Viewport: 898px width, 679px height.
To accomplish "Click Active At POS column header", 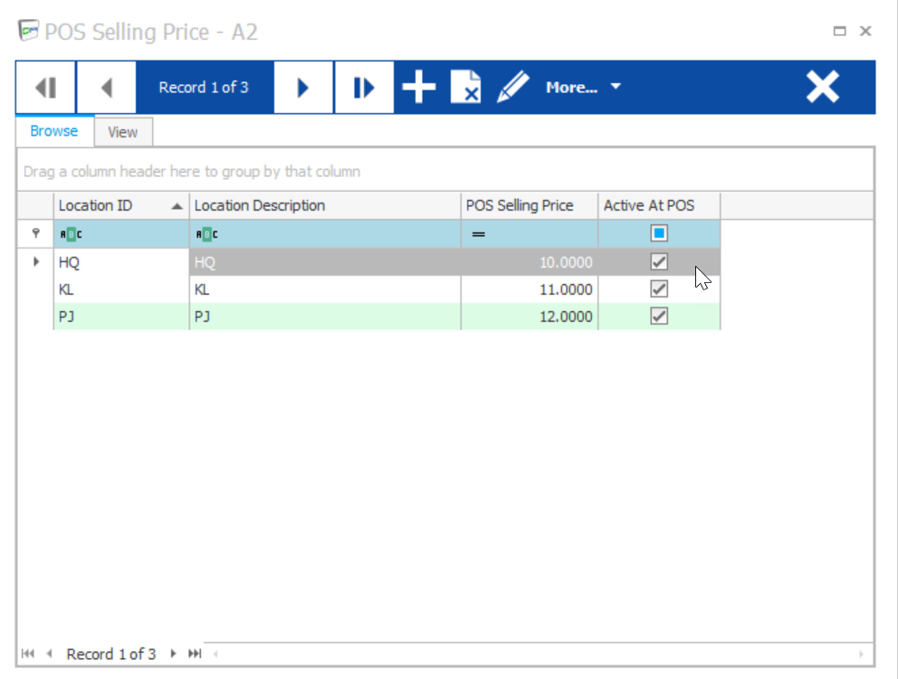I will pos(659,205).
